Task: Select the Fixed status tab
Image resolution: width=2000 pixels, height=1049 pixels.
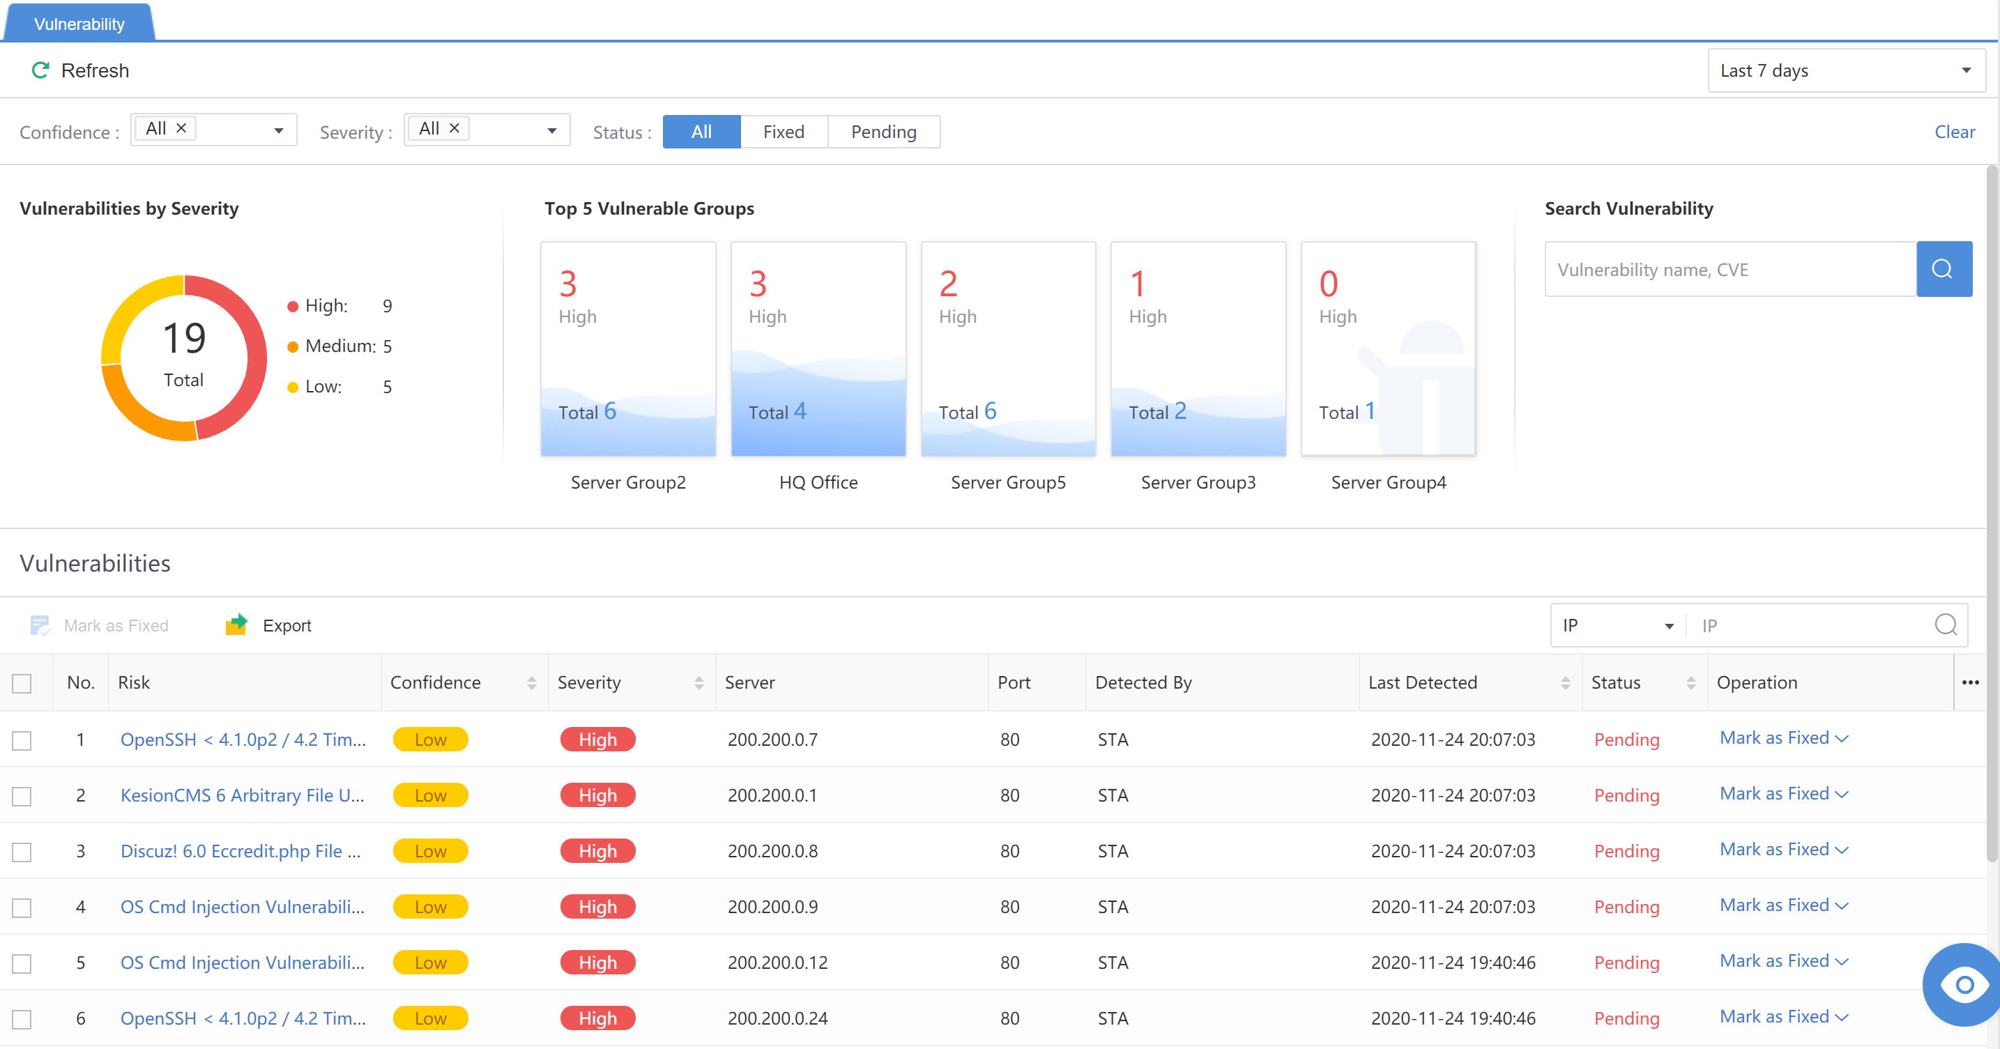Action: pyautogui.click(x=783, y=132)
